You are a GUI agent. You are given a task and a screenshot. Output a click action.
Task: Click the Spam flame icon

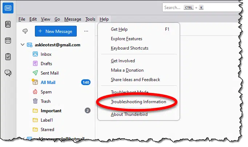coord(35,92)
